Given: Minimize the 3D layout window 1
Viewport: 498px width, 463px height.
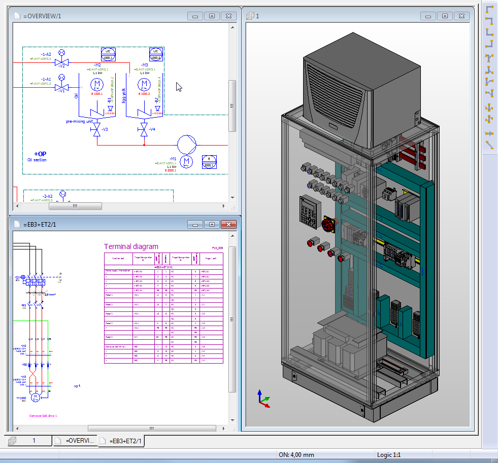Looking at the screenshot, I should 428,16.
